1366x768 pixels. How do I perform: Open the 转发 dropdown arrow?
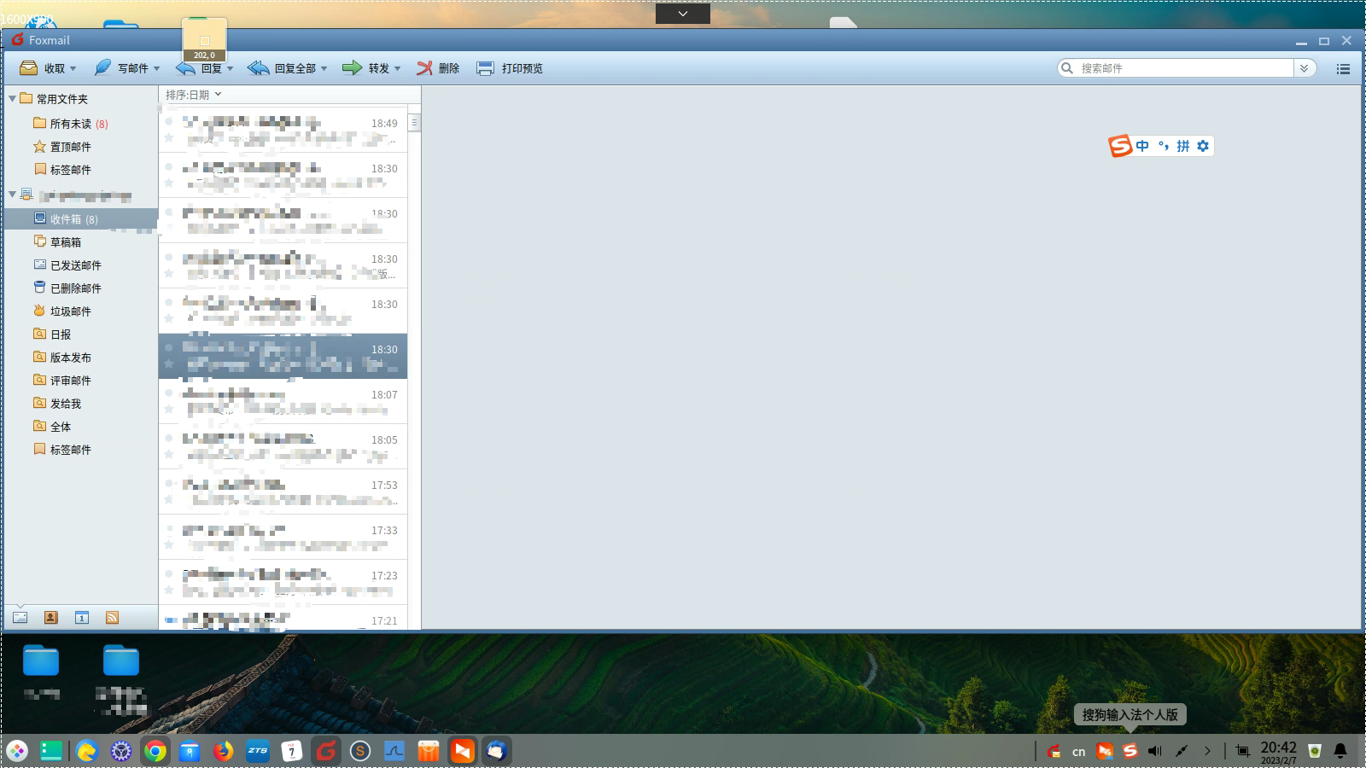(398, 68)
